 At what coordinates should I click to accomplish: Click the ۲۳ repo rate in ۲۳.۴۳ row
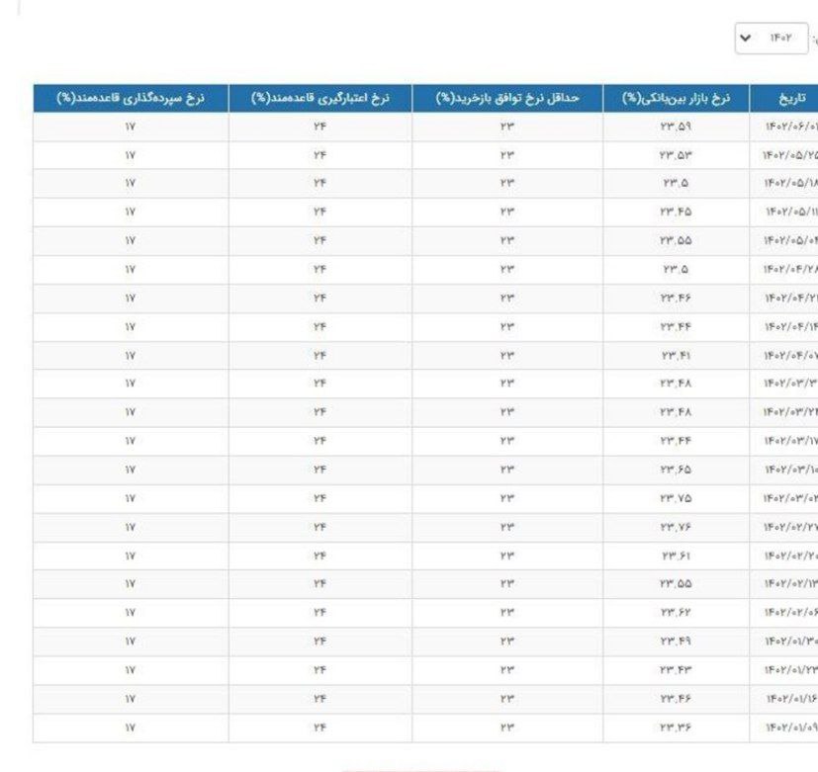coord(507,670)
